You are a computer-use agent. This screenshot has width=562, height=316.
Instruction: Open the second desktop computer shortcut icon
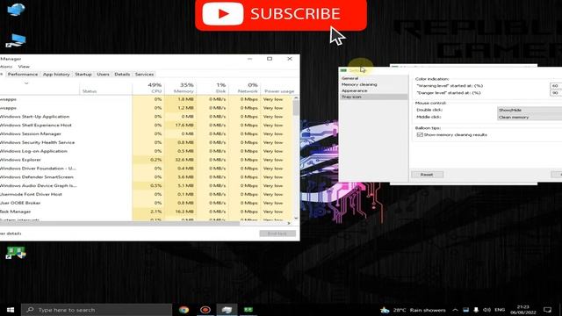16,40
